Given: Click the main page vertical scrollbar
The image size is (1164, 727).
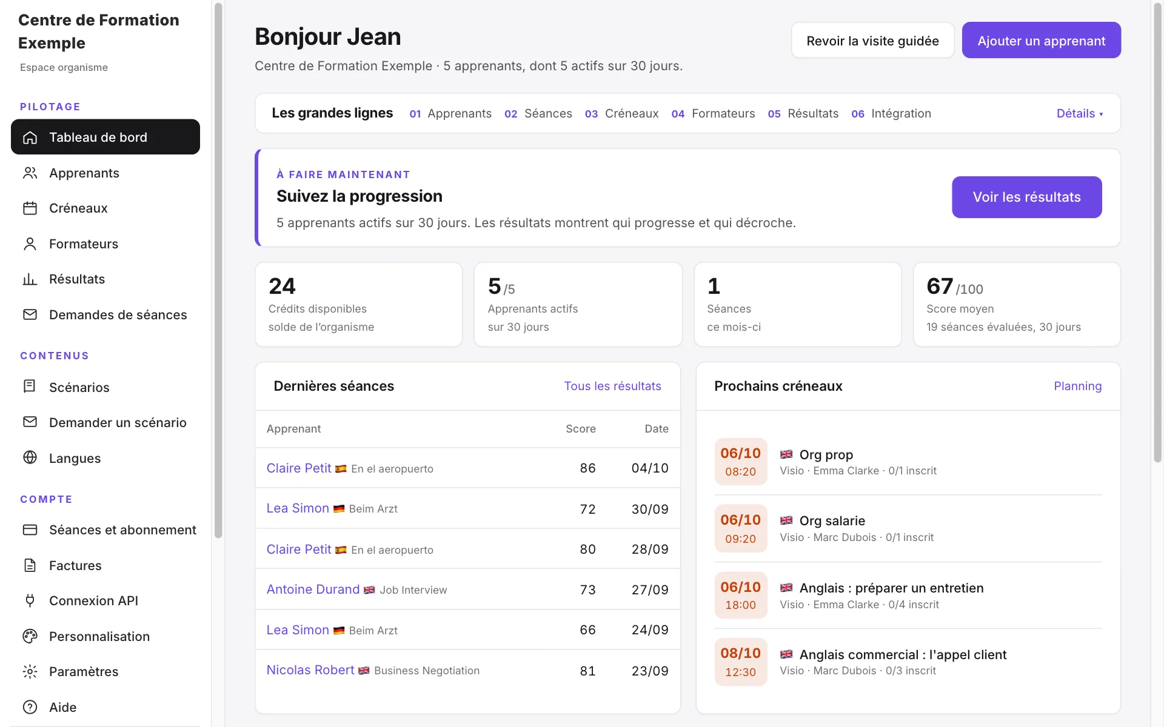Looking at the screenshot, I should tap(1157, 233).
